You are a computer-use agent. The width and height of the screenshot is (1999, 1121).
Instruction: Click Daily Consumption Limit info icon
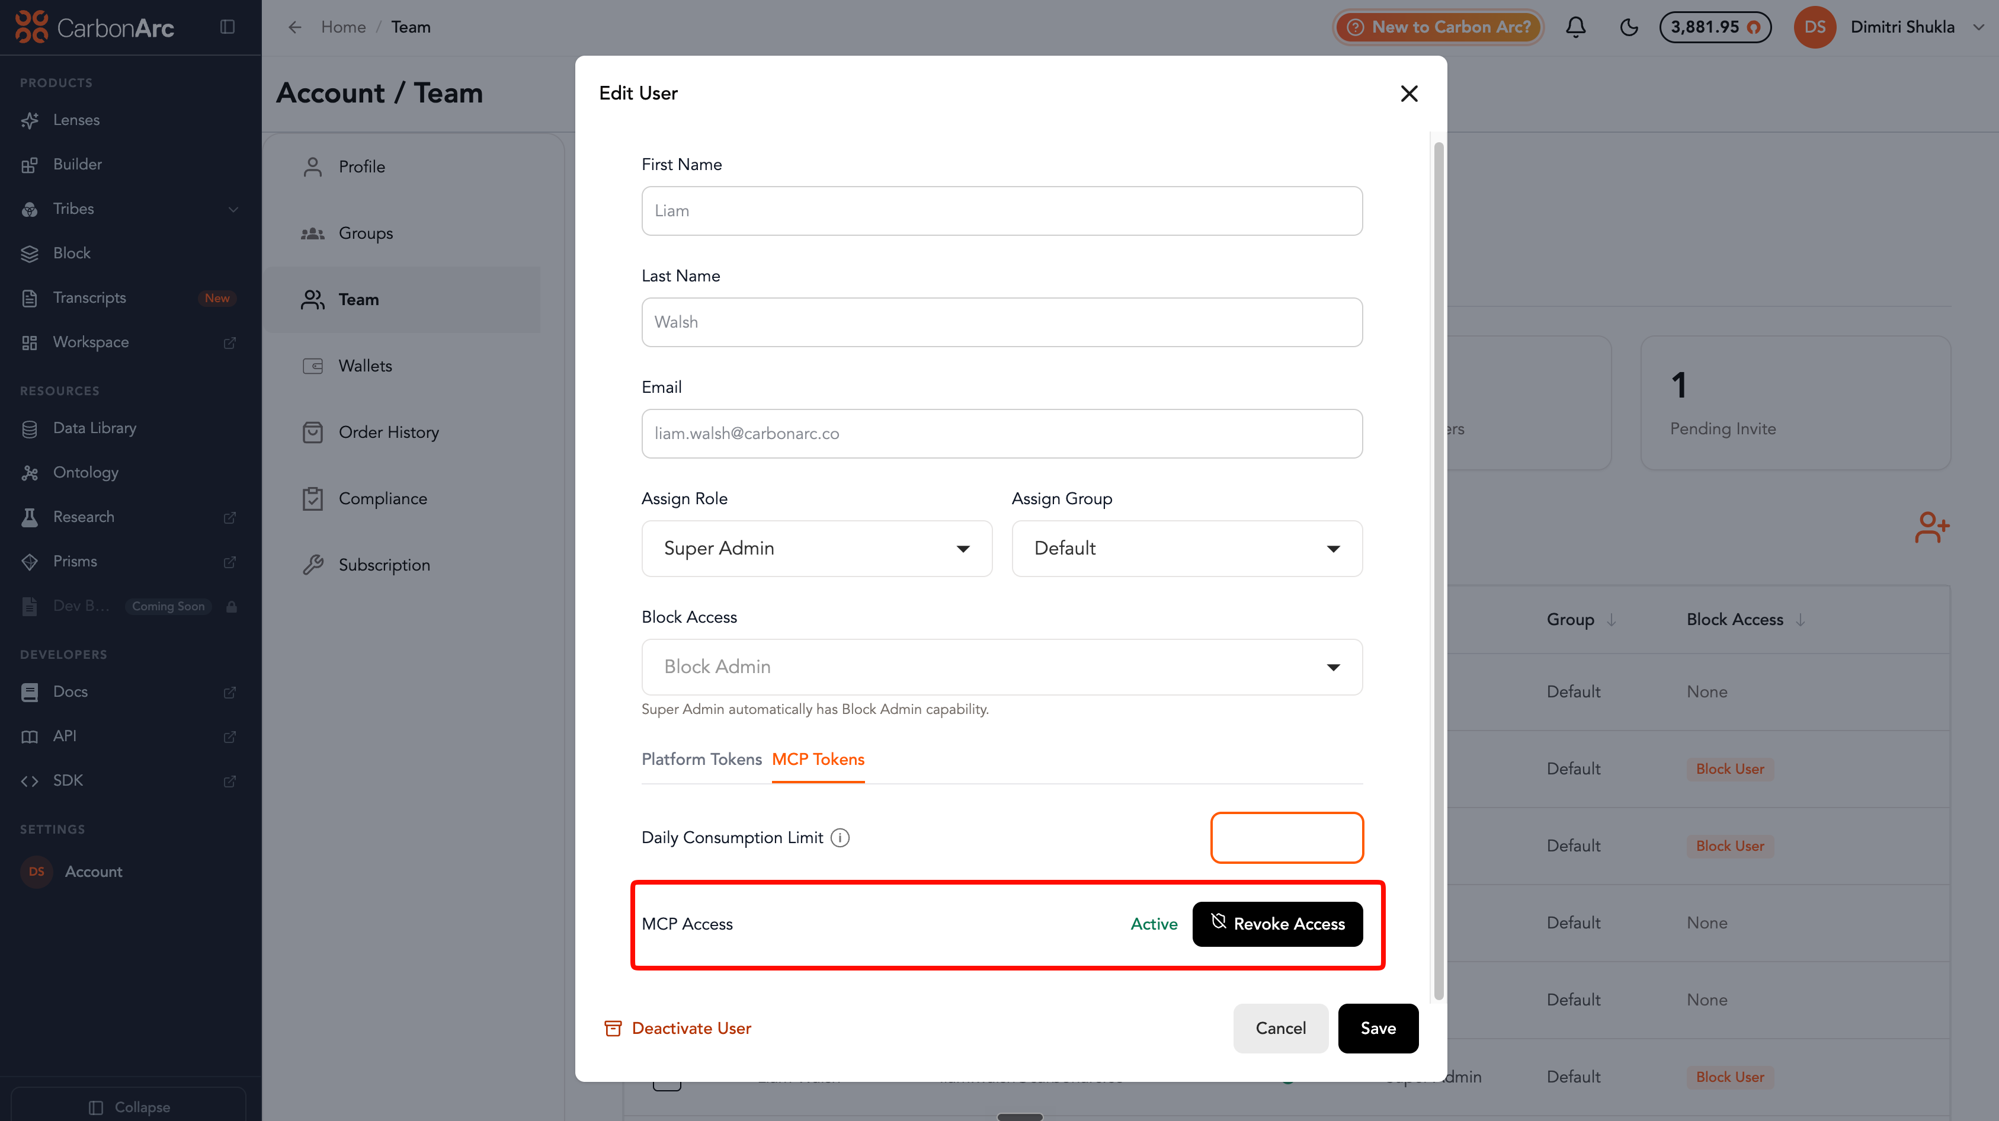840,838
